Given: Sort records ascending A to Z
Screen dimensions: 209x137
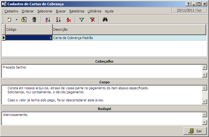Looking at the screenshot, I should (48, 20).
